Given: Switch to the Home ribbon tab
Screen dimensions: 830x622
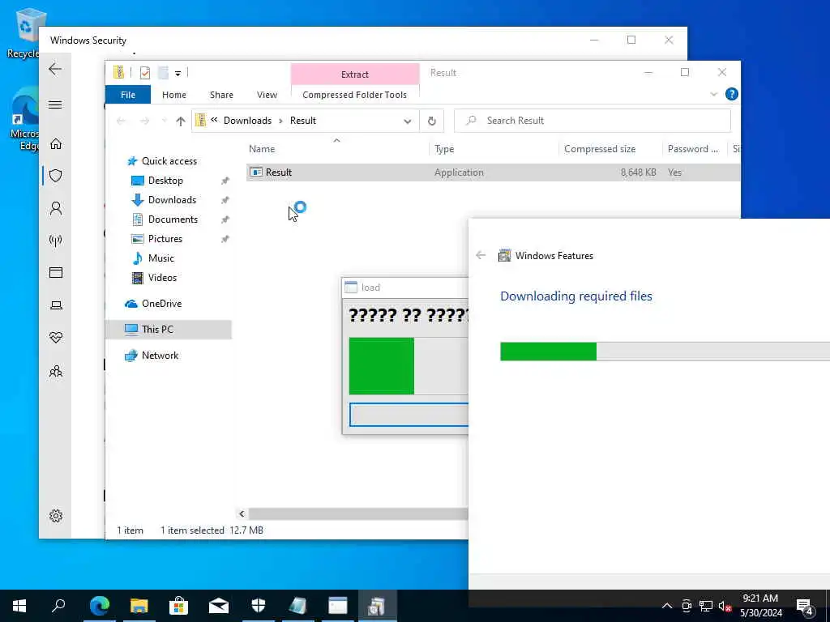Looking at the screenshot, I should (174, 95).
